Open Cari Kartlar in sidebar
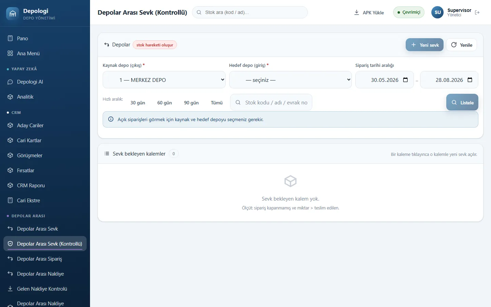The width and height of the screenshot is (491, 307). coord(45,141)
